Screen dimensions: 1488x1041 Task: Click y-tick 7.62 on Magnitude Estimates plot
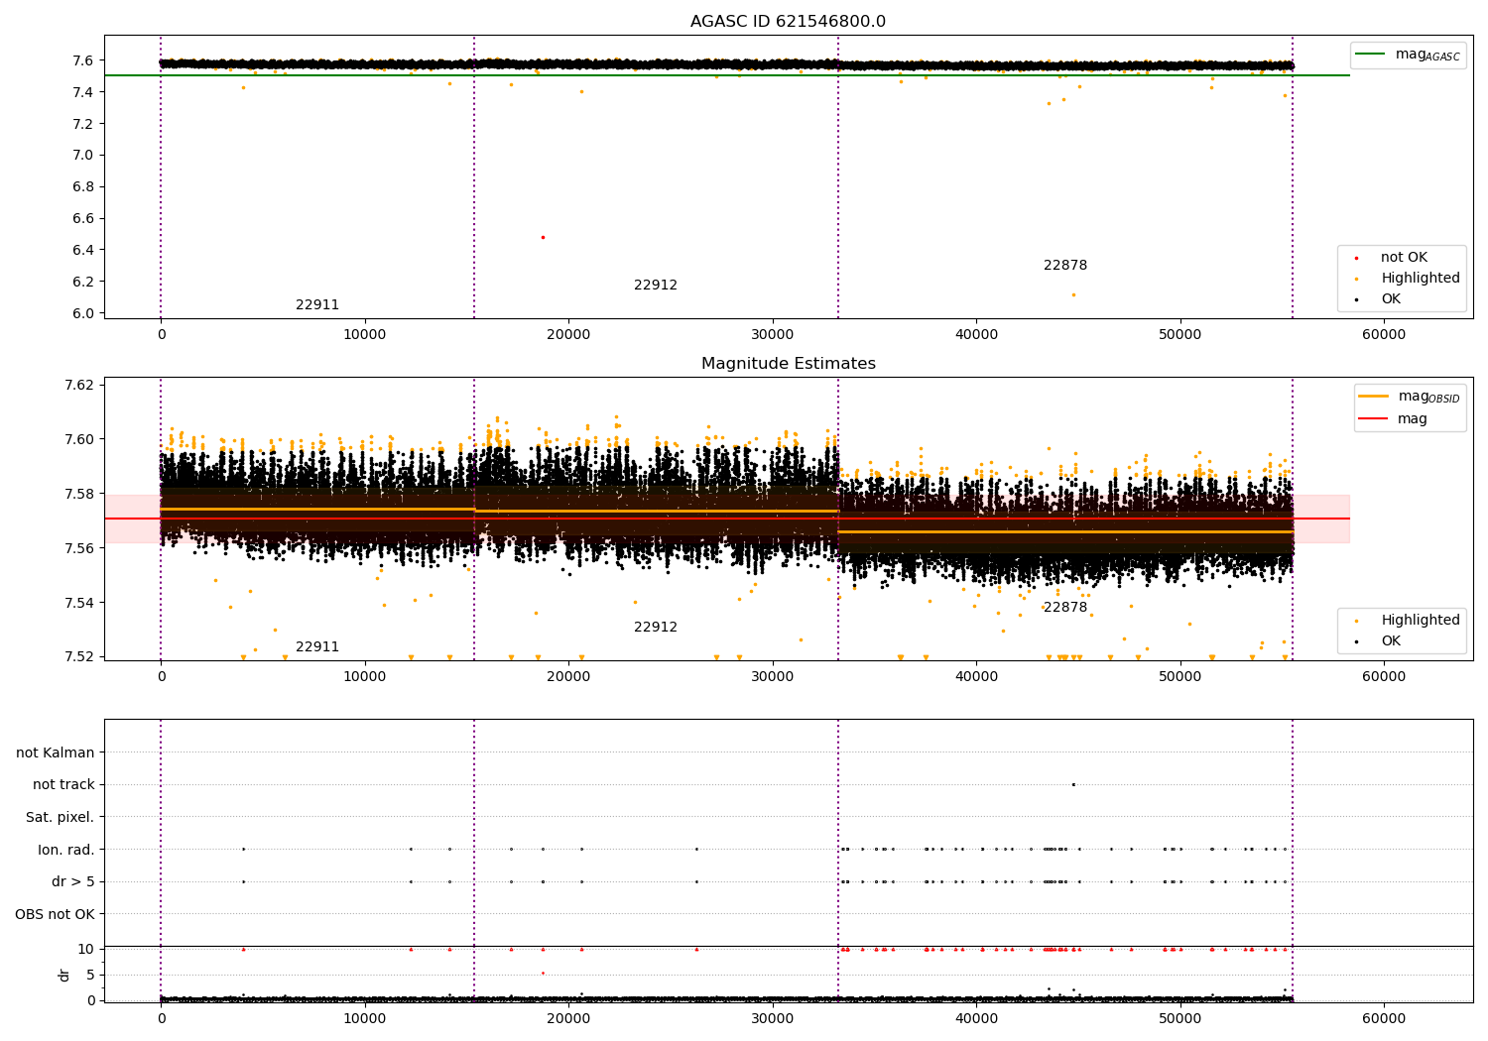tap(79, 385)
